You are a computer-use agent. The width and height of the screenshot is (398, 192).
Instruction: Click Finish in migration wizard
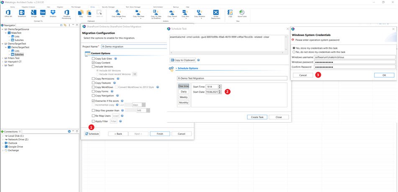(160, 134)
